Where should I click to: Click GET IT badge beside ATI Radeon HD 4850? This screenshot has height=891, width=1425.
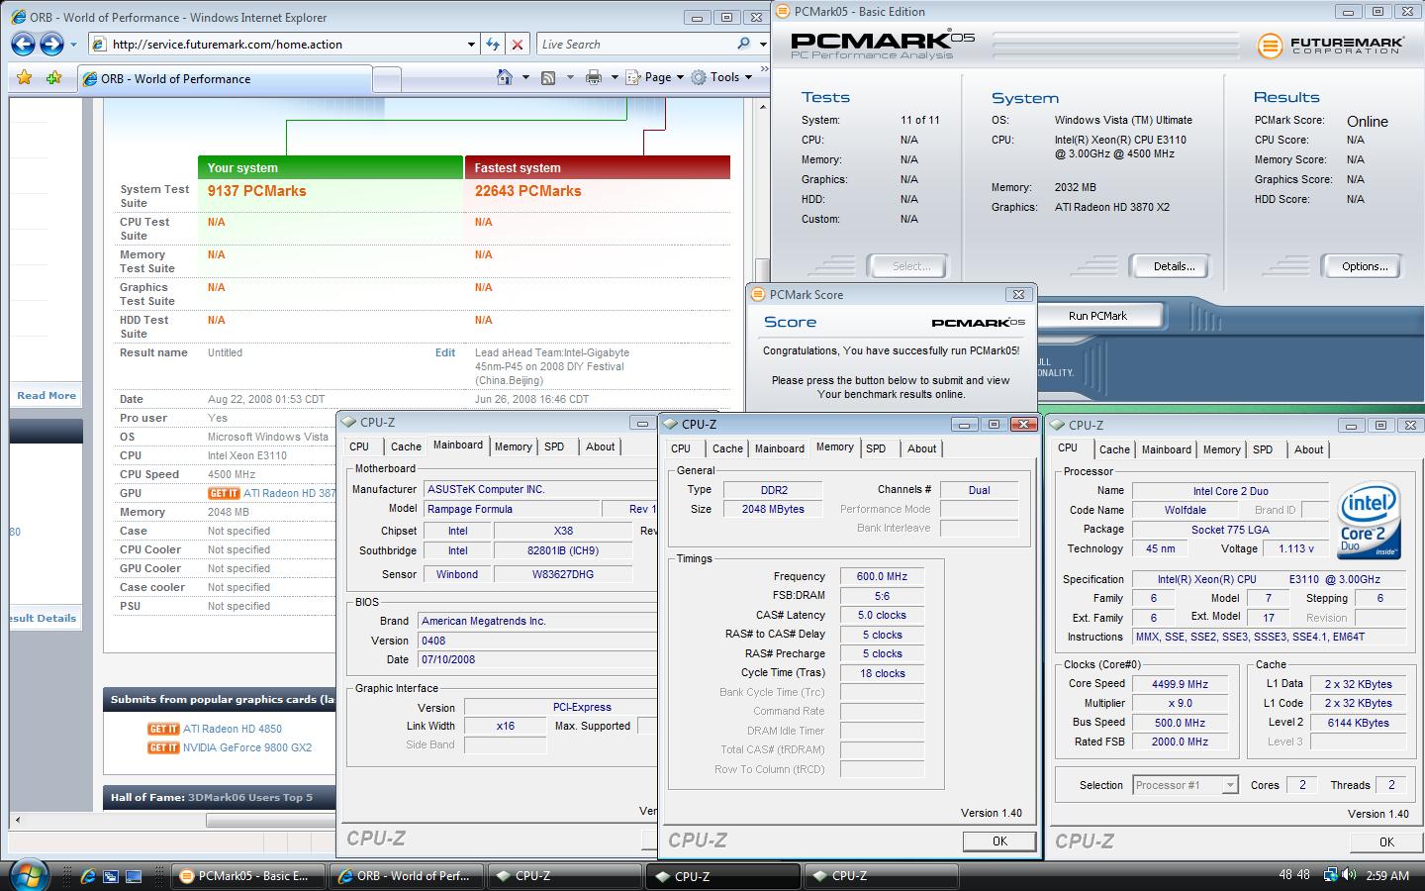163,729
